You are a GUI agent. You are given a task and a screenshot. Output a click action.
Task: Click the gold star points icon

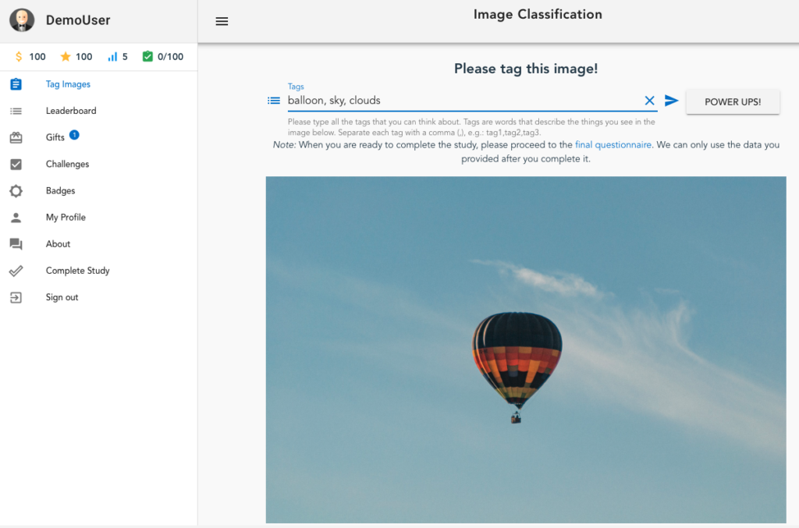pyautogui.click(x=66, y=56)
